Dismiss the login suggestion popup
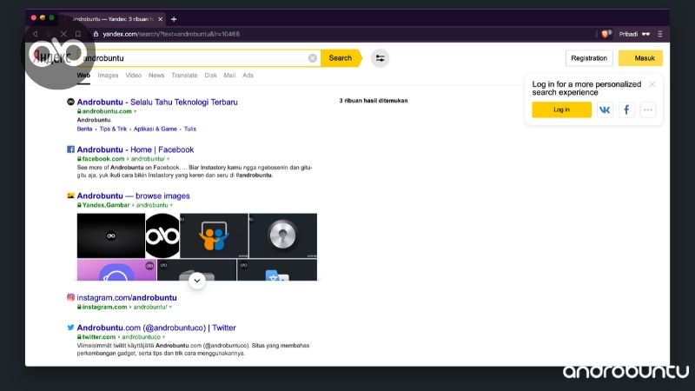 [x=652, y=84]
